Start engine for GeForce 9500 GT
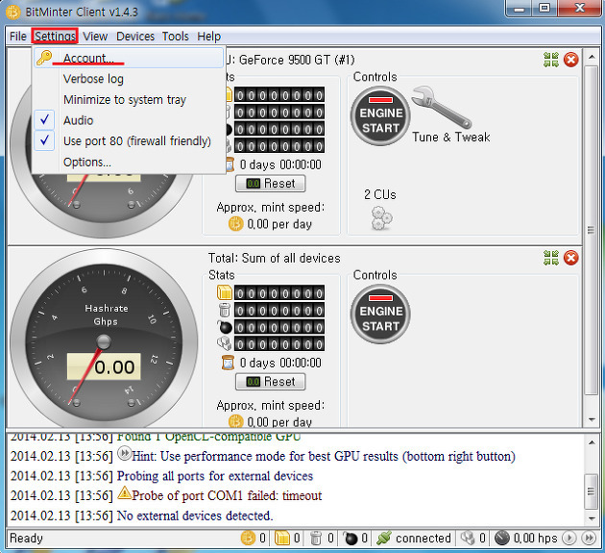Viewport: 605px width, 553px height. coord(380,116)
